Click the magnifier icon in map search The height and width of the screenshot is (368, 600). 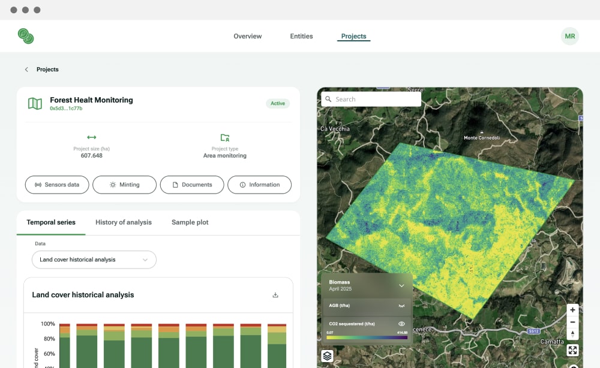(x=328, y=99)
